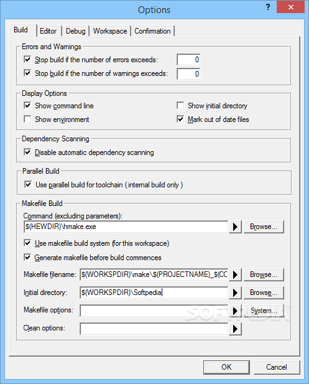Click the Command hmake.exe input field
This screenshot has height=384, width=309.
(126, 227)
